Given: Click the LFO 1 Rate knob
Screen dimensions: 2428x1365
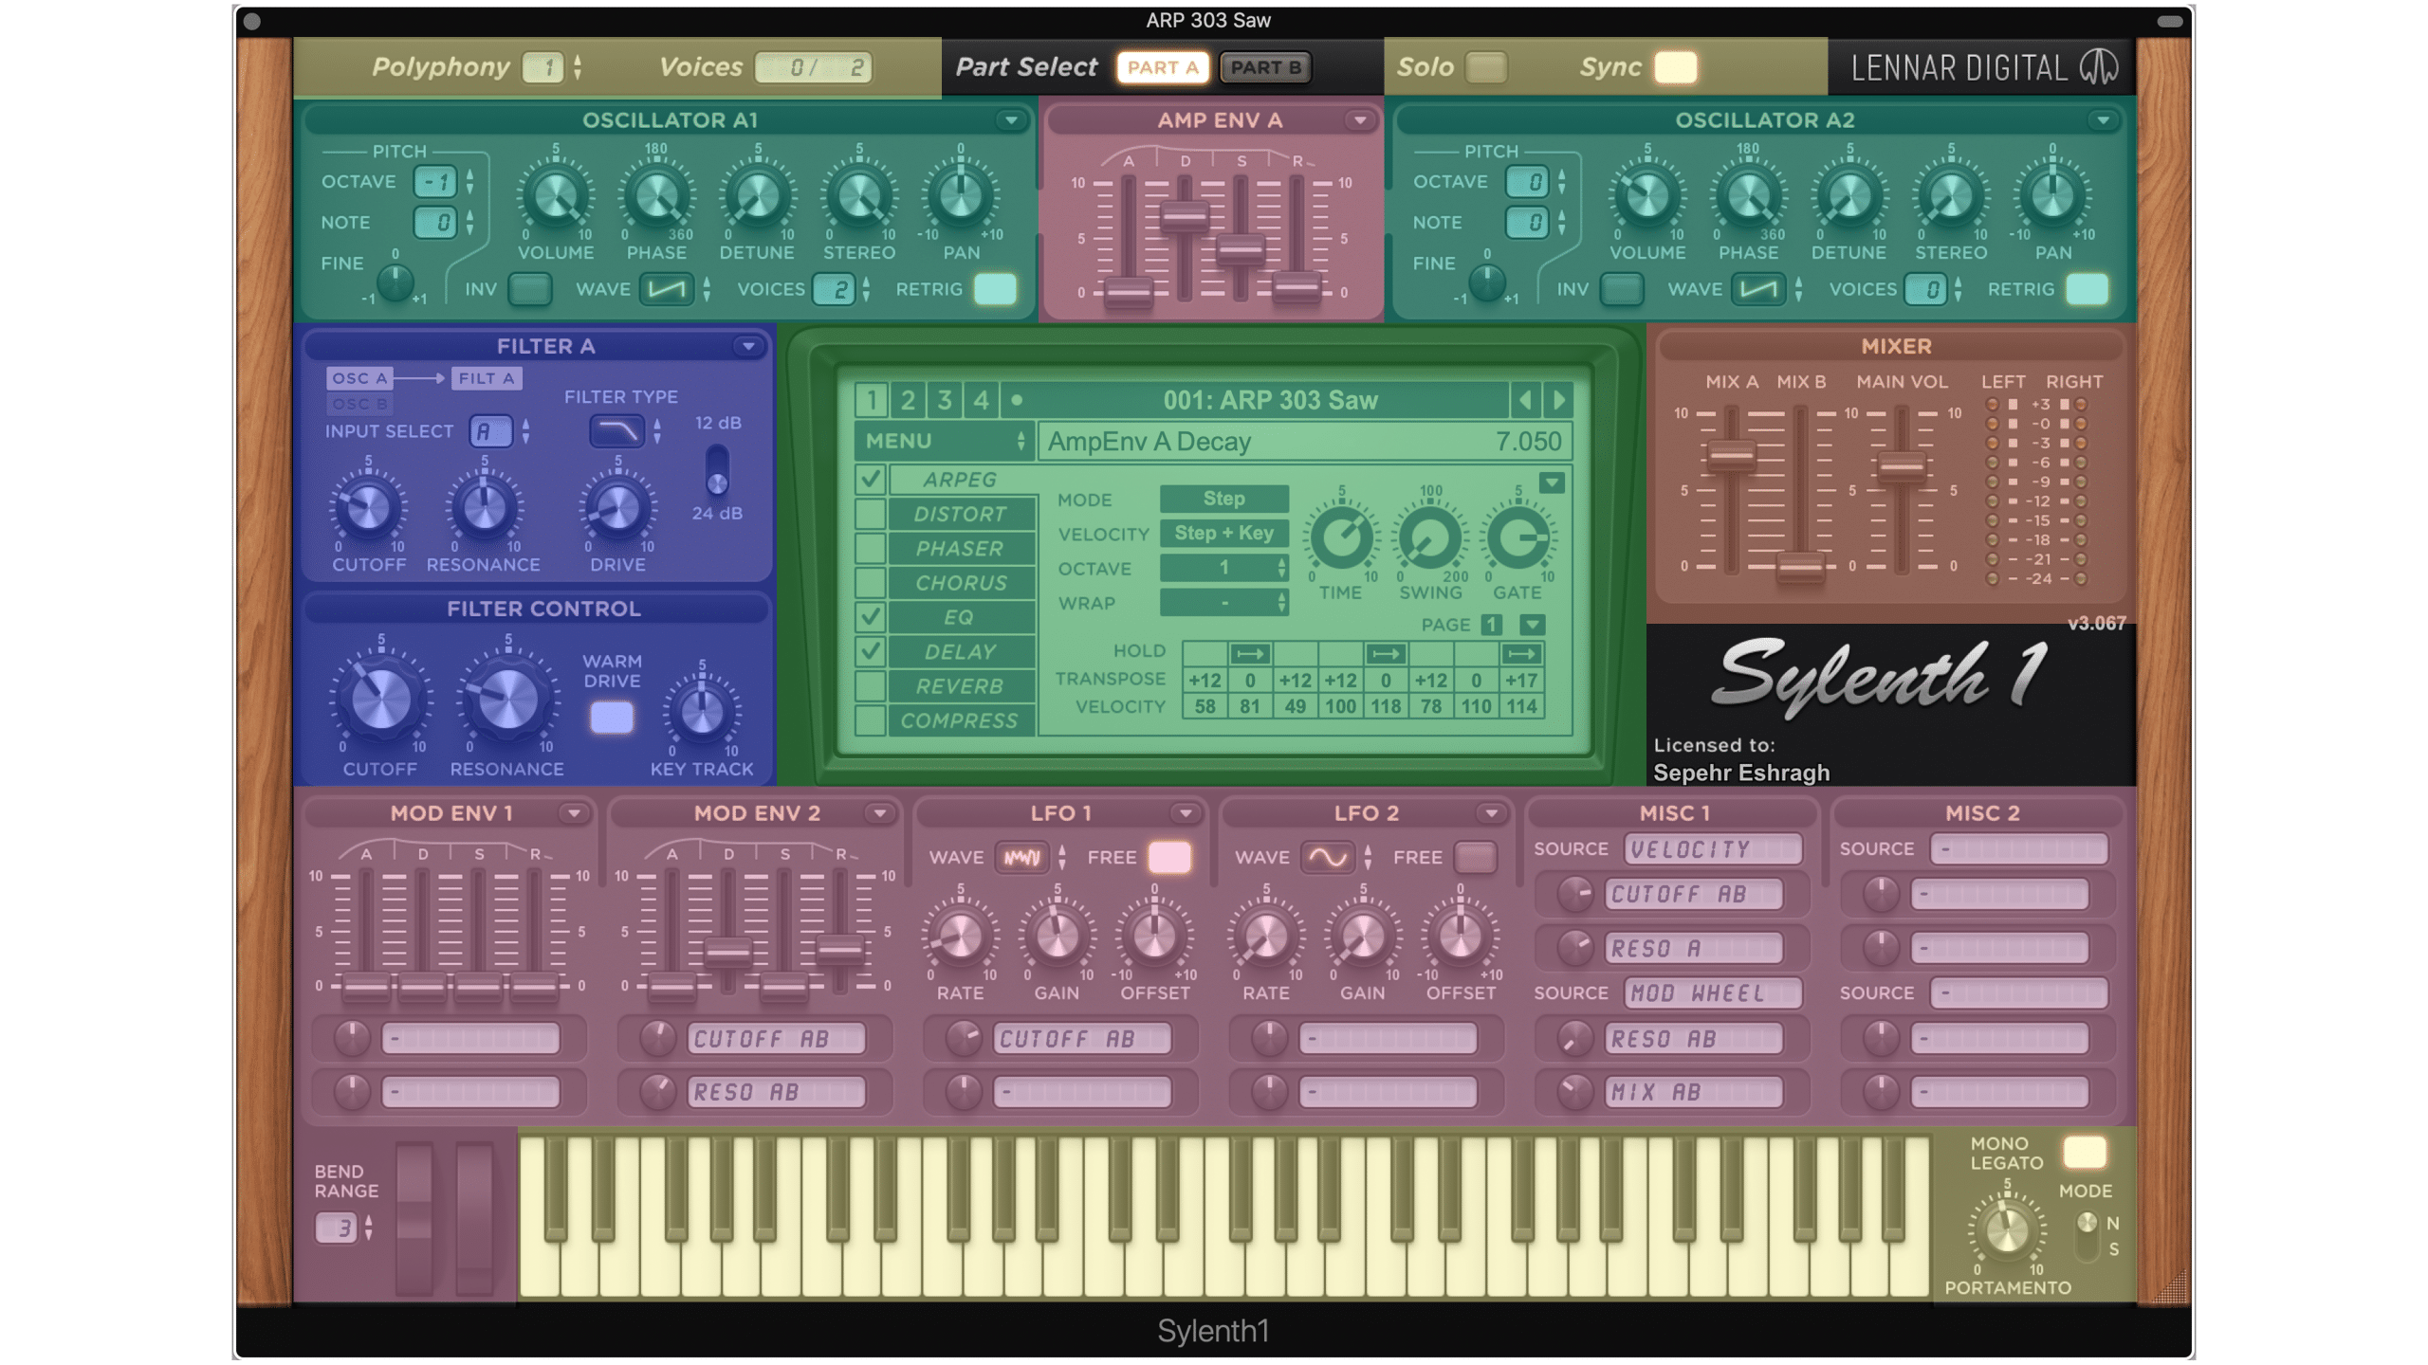Looking at the screenshot, I should coord(960,937).
